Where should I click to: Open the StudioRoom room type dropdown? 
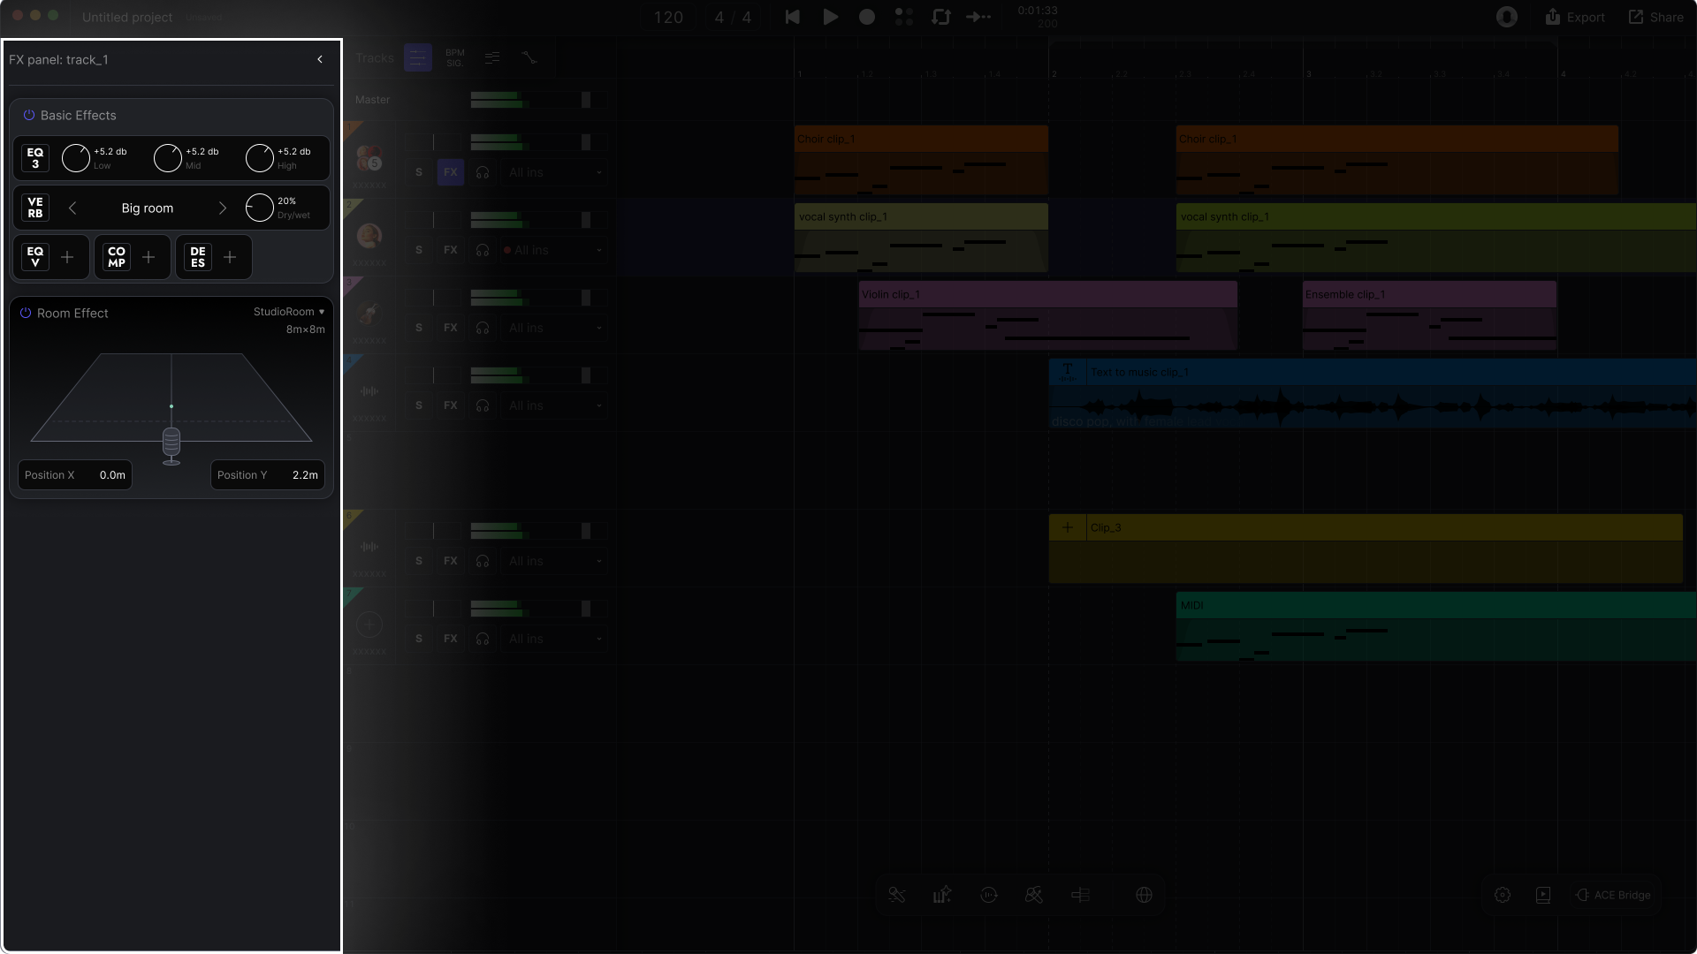[x=289, y=312]
